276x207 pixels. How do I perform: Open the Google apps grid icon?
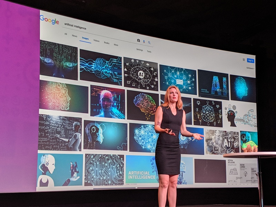point(244,60)
